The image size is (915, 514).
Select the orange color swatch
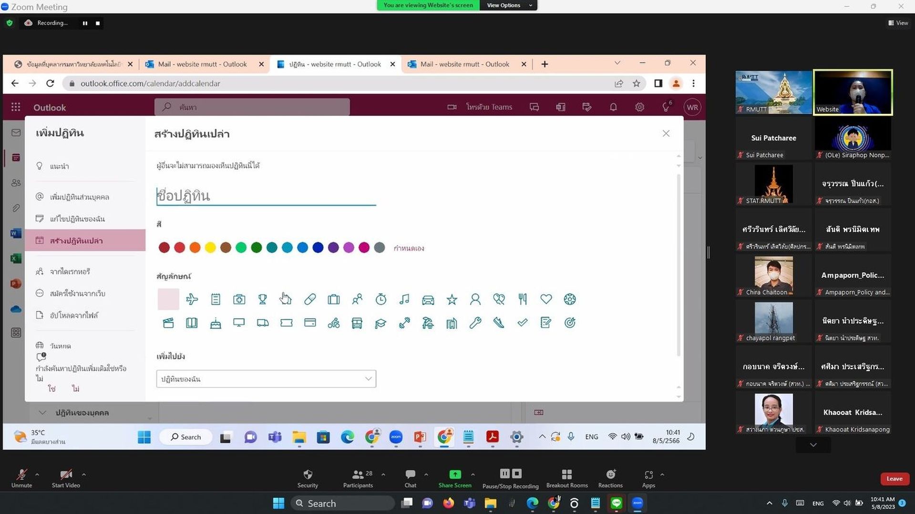pos(195,247)
